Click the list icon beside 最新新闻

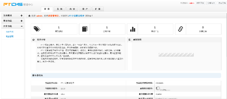tap(130, 40)
